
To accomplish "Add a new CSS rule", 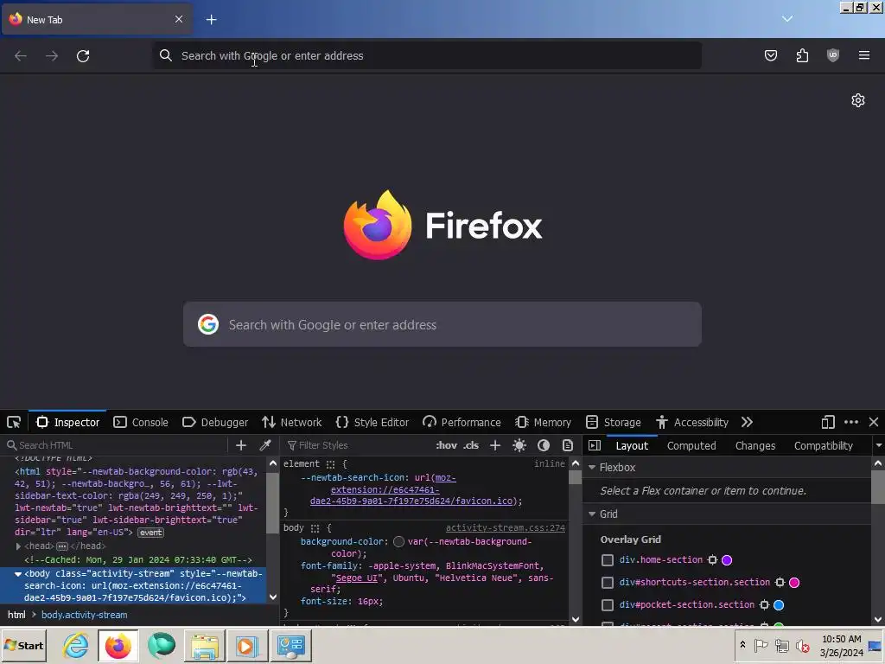I will pos(495,445).
